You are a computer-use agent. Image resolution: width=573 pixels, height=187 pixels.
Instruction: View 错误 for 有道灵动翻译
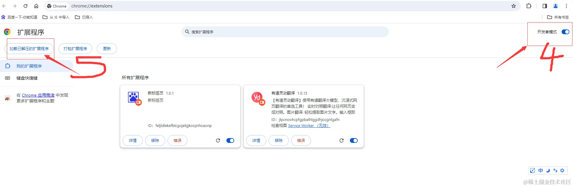click(301, 140)
